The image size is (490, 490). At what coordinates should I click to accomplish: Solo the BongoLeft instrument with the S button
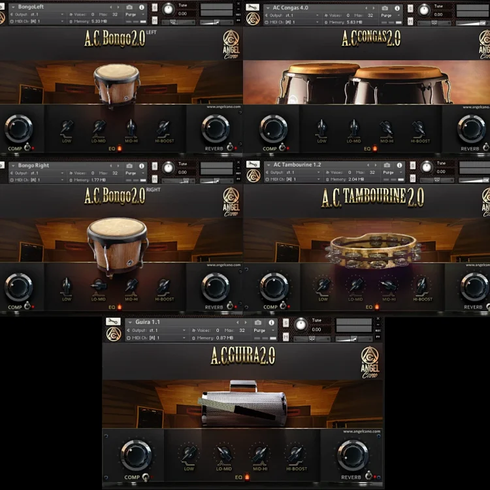tap(155, 7)
